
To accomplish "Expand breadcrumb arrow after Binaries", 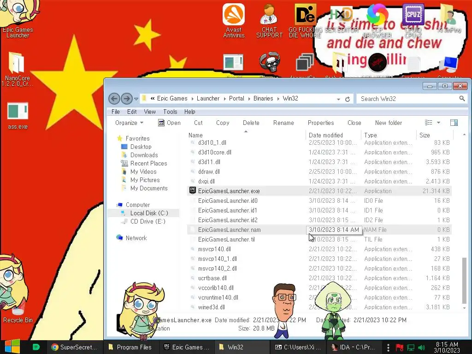I will (278, 99).
